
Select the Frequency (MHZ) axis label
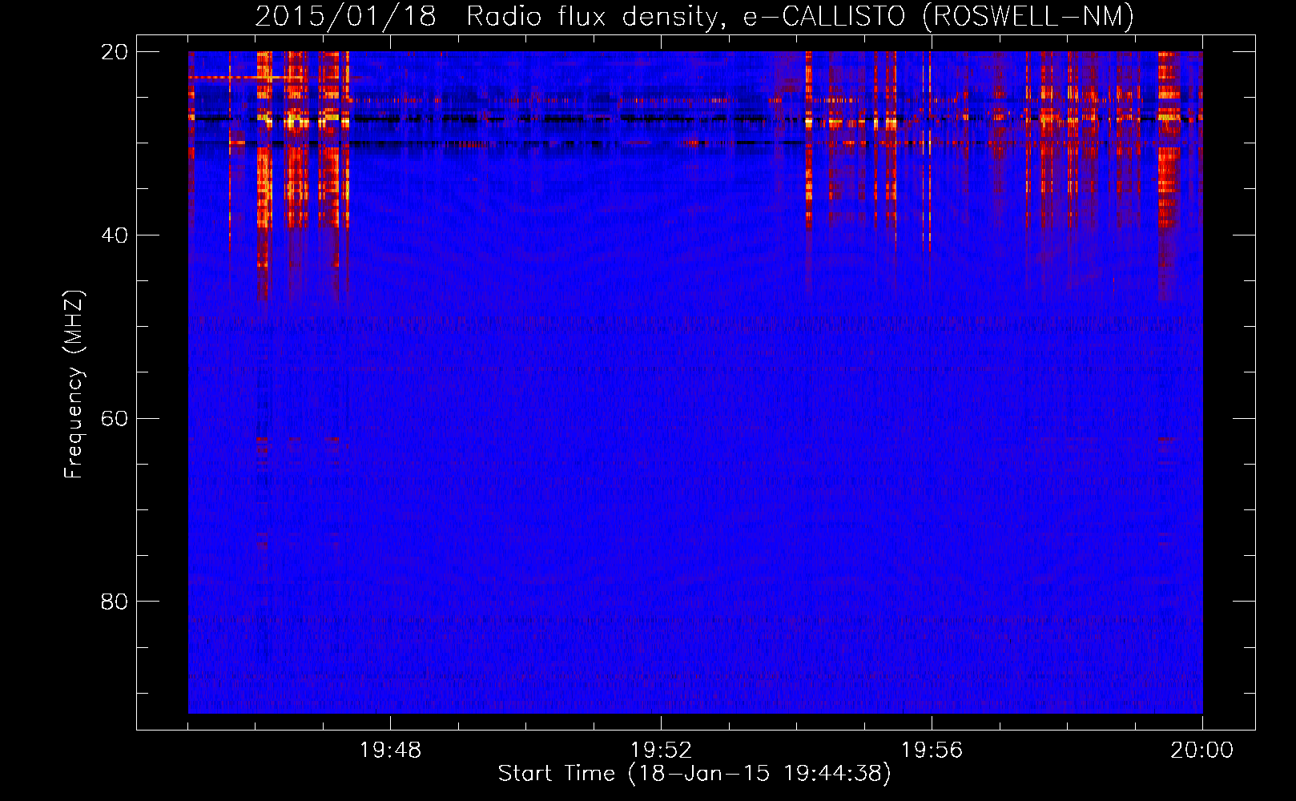click(74, 384)
